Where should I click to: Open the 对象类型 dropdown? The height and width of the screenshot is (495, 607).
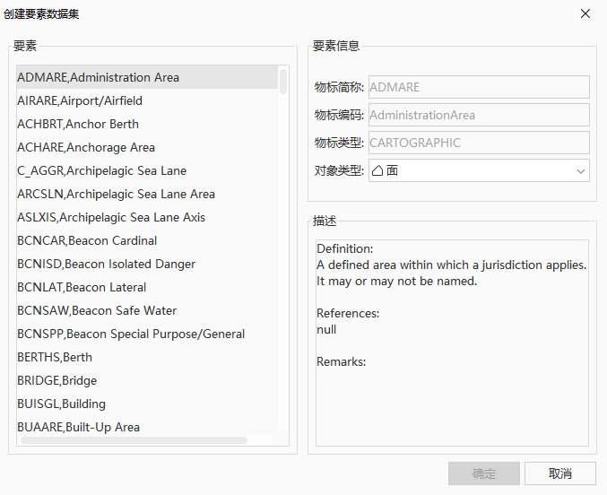[580, 170]
